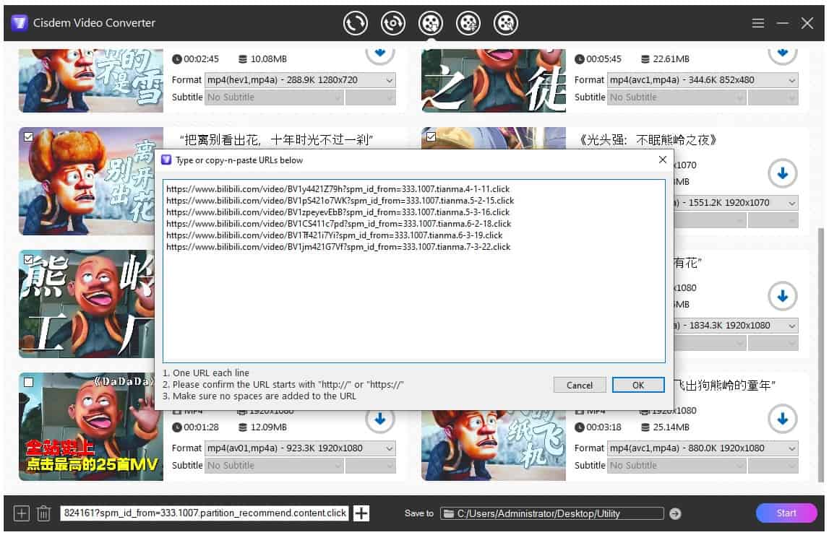The height and width of the screenshot is (535, 829).
Task: Click URL line containing BV1CS411c7pd
Action: pos(338,224)
